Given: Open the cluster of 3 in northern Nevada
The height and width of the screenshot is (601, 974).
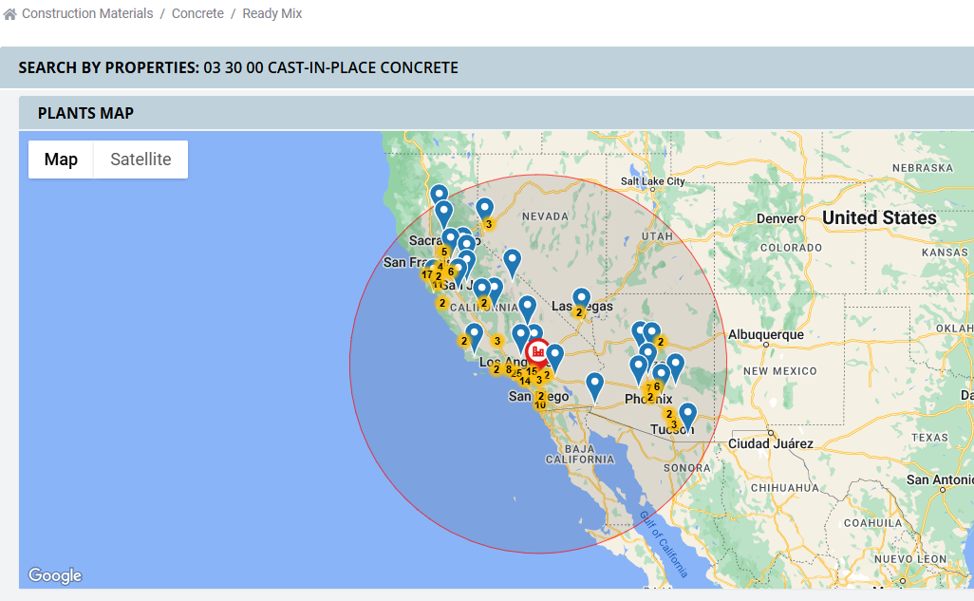Looking at the screenshot, I should click(488, 225).
